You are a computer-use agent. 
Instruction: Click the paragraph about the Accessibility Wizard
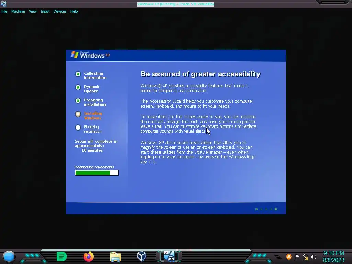pyautogui.click(x=197, y=104)
